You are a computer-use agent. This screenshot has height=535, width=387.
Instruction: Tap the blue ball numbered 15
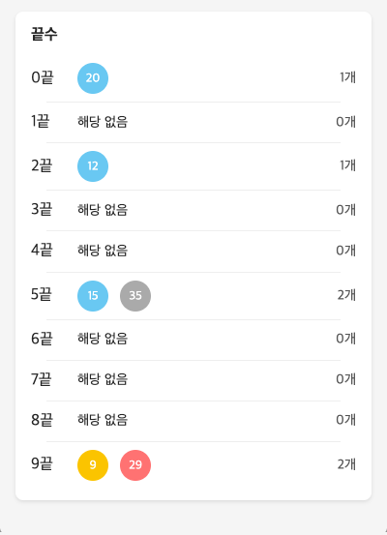(x=93, y=296)
